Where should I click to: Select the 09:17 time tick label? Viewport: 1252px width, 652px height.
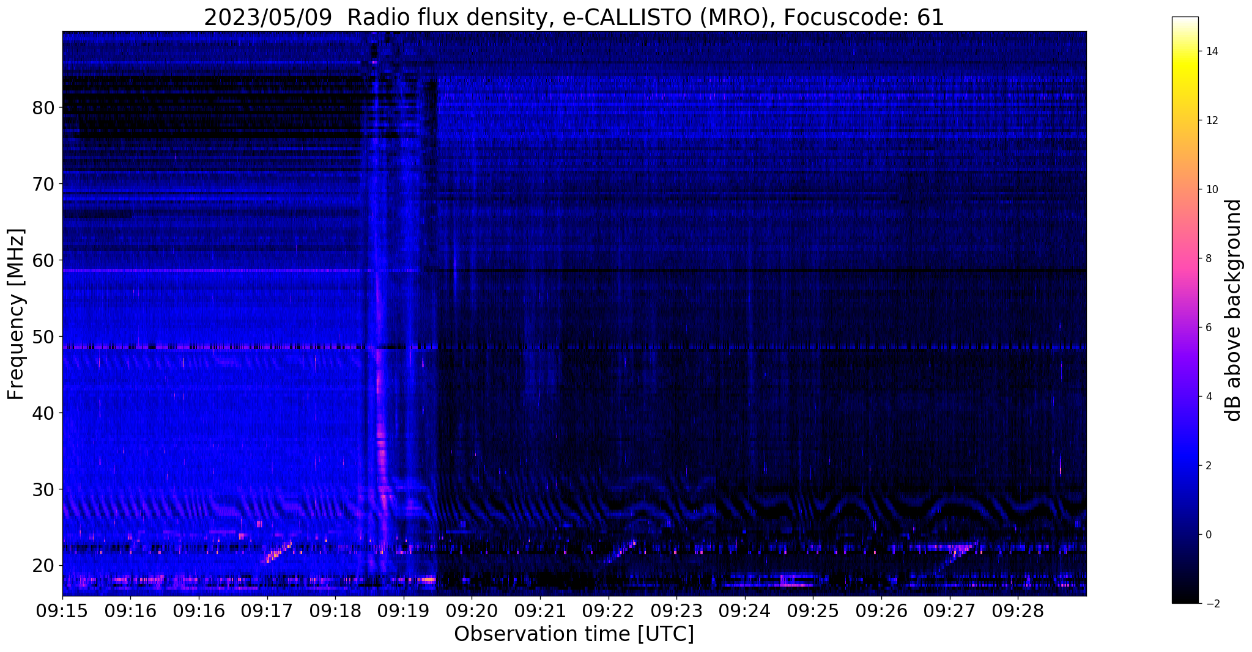[x=267, y=611]
